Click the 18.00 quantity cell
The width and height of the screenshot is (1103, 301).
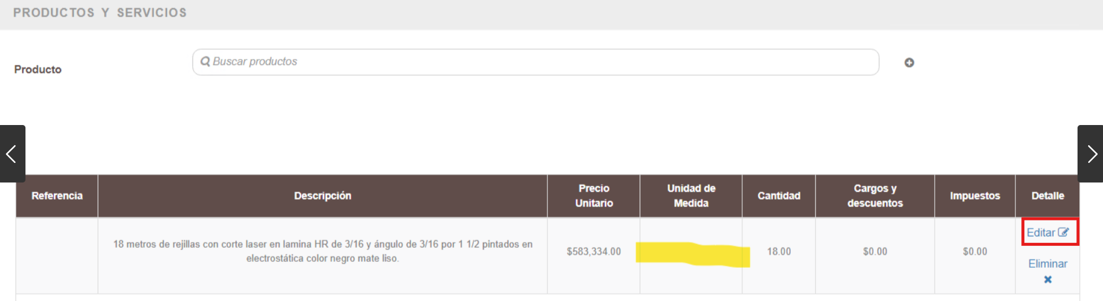point(778,251)
